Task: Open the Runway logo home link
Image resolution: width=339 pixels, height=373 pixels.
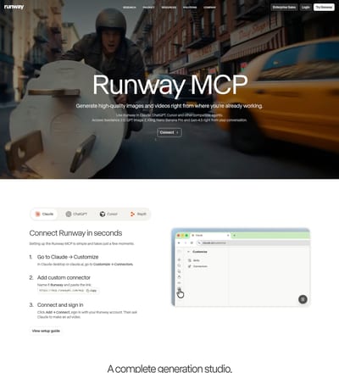Action: pyautogui.click(x=14, y=7)
